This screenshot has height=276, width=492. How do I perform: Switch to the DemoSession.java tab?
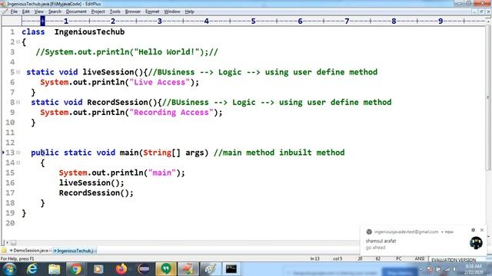[31, 251]
